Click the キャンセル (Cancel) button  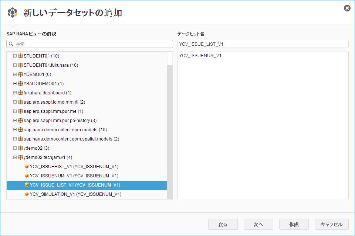click(x=331, y=224)
